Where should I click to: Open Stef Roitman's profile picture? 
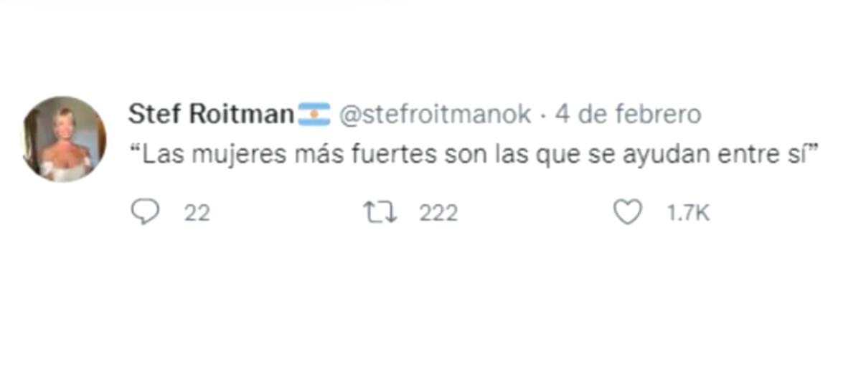pos(65,138)
